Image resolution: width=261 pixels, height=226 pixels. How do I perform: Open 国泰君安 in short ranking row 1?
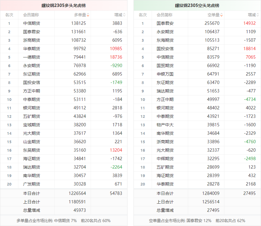[x=165, y=23]
